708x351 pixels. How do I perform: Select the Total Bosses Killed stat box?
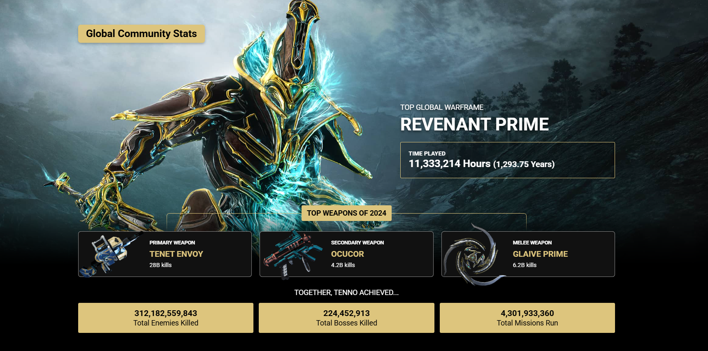pyautogui.click(x=346, y=318)
